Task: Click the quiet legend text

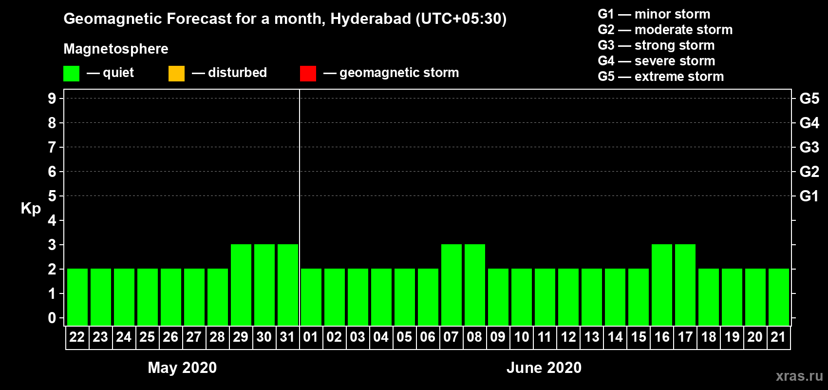Action: tap(118, 73)
